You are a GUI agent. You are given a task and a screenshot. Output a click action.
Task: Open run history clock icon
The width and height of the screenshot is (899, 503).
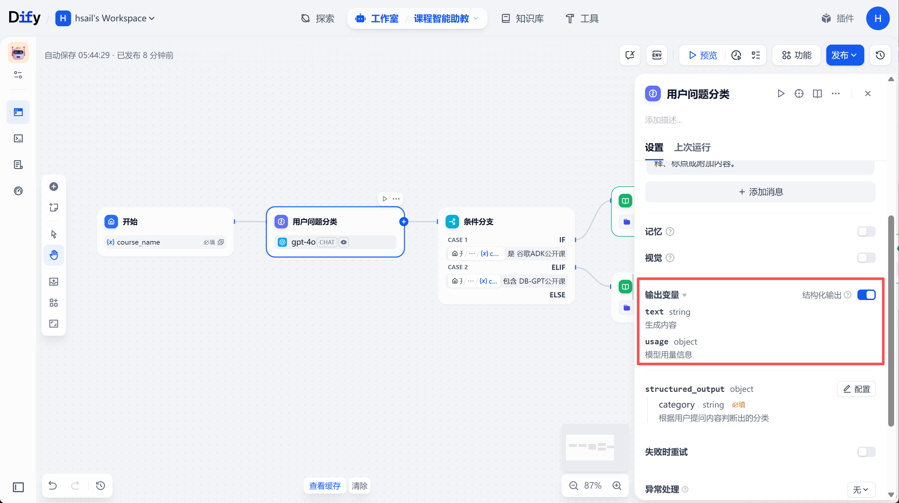tap(736, 55)
